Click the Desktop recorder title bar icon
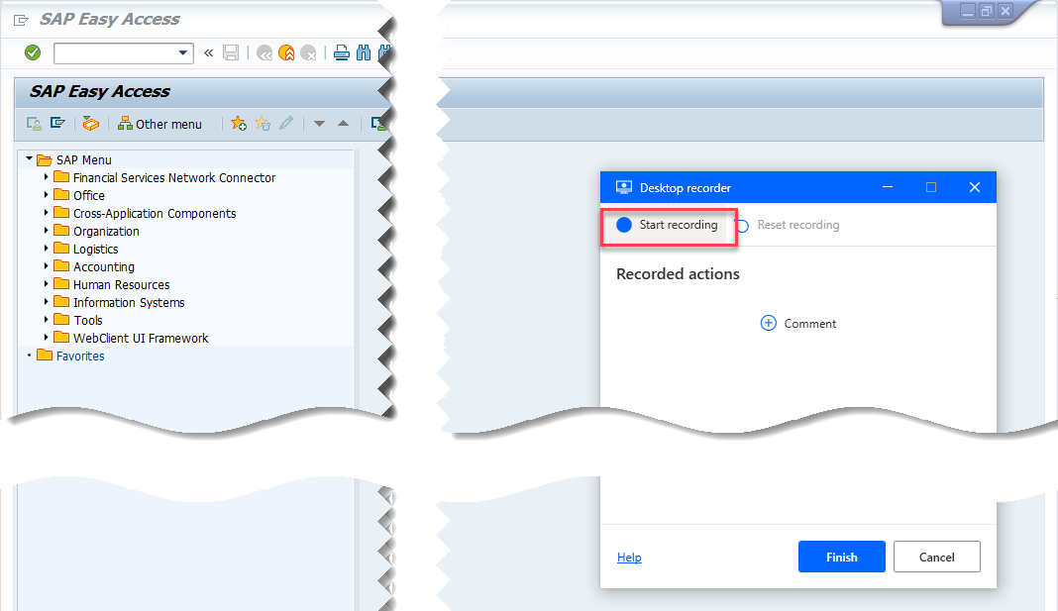This screenshot has width=1058, height=611. (x=623, y=187)
